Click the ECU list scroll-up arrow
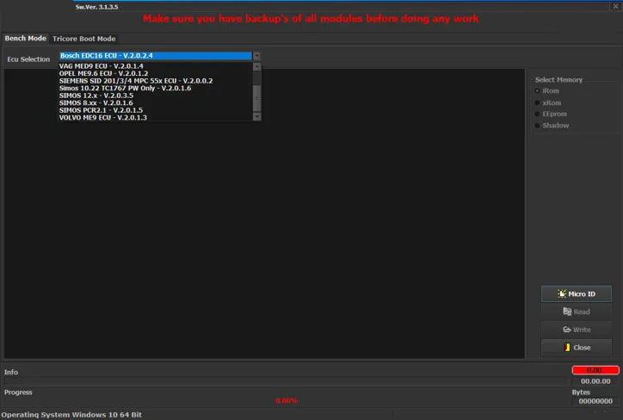The image size is (623, 420). click(256, 66)
